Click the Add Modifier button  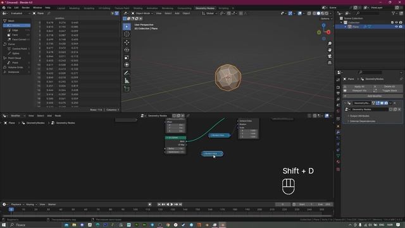pos(373,96)
